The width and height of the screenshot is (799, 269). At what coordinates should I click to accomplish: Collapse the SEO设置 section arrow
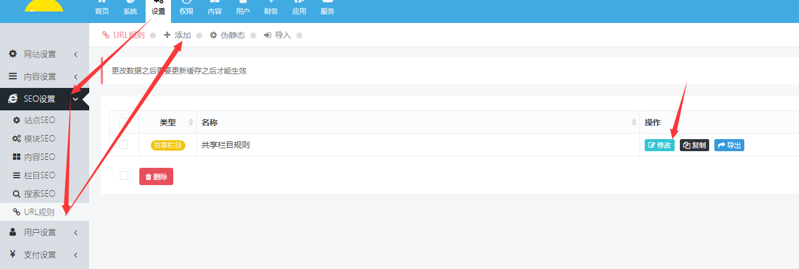coord(75,99)
